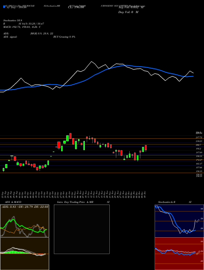Select 'Intra Day Trading Price & MR' title
The height and width of the screenshot is (270, 204).
click(75, 202)
